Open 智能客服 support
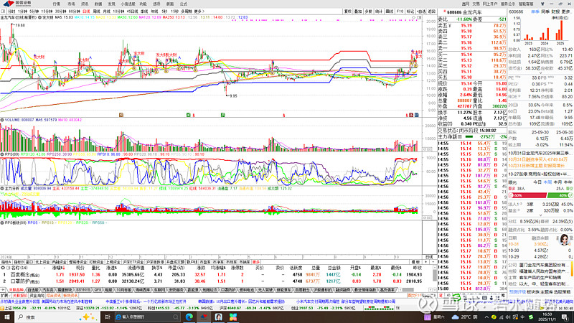The image size is (574, 323). (526, 4)
